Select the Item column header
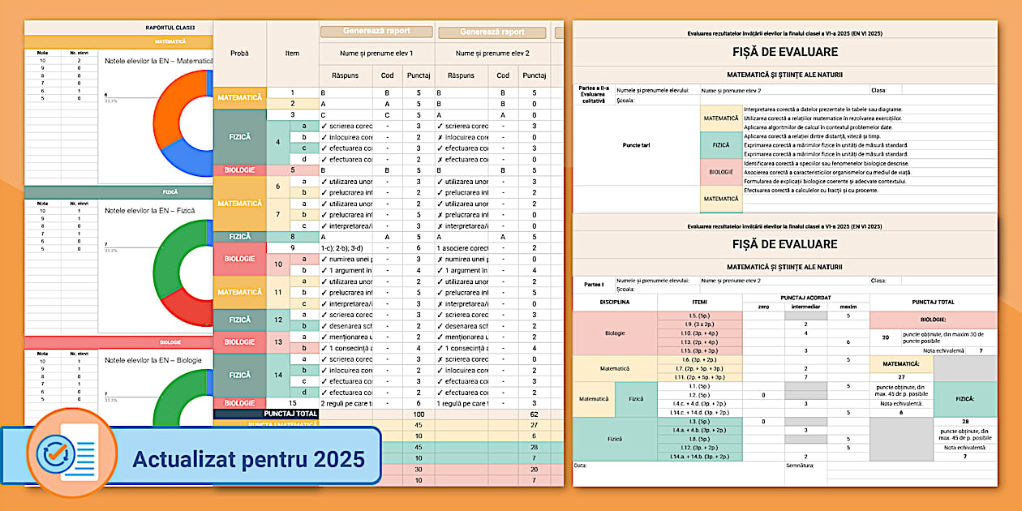This screenshot has width=1022, height=511. 292,54
